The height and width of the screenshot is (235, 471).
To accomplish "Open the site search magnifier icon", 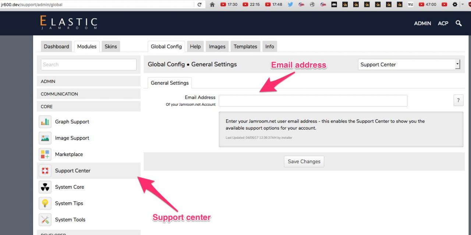I will [458, 23].
